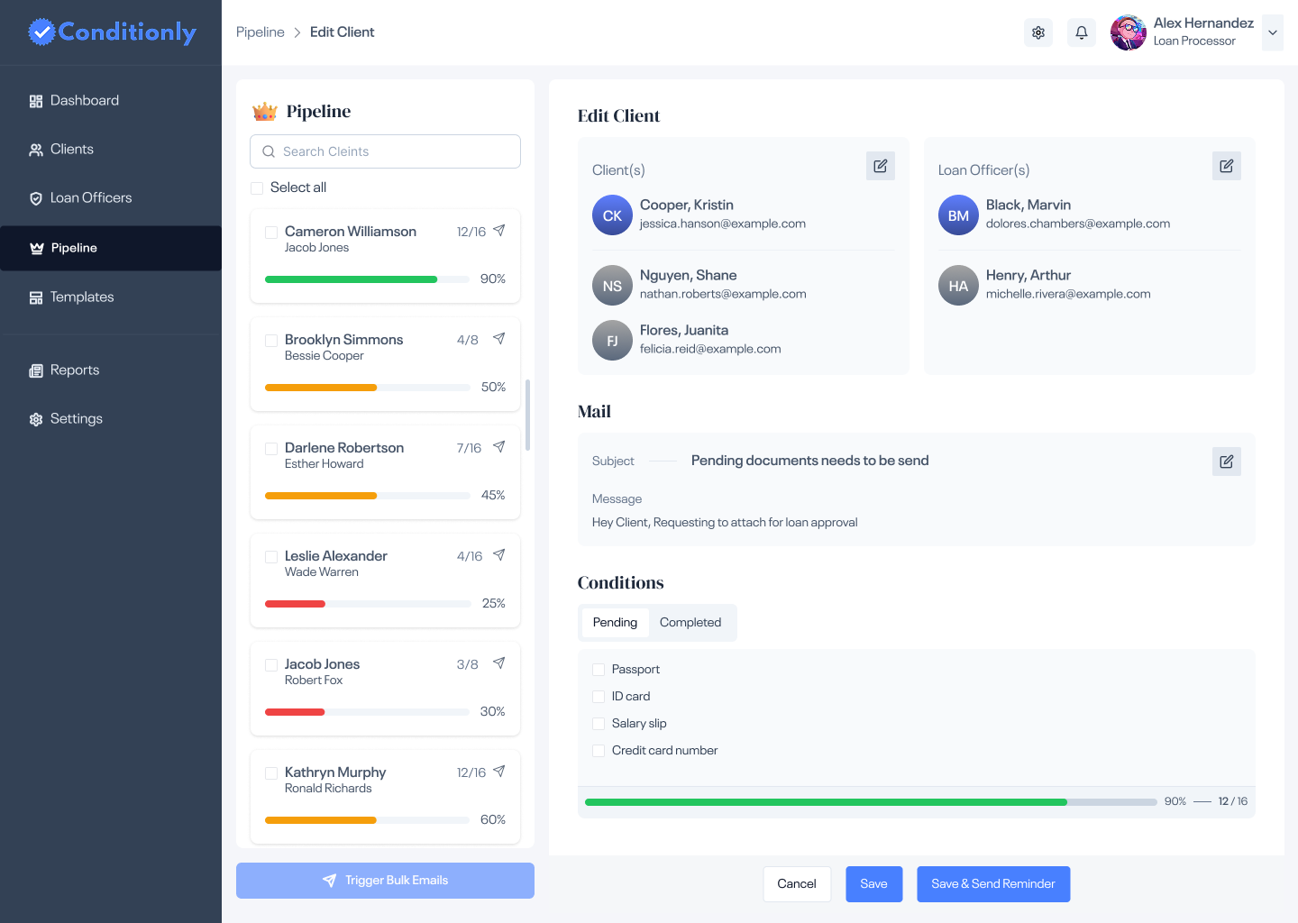Check the Passport condition checkbox
This screenshot has height=923, width=1298.
pos(599,669)
